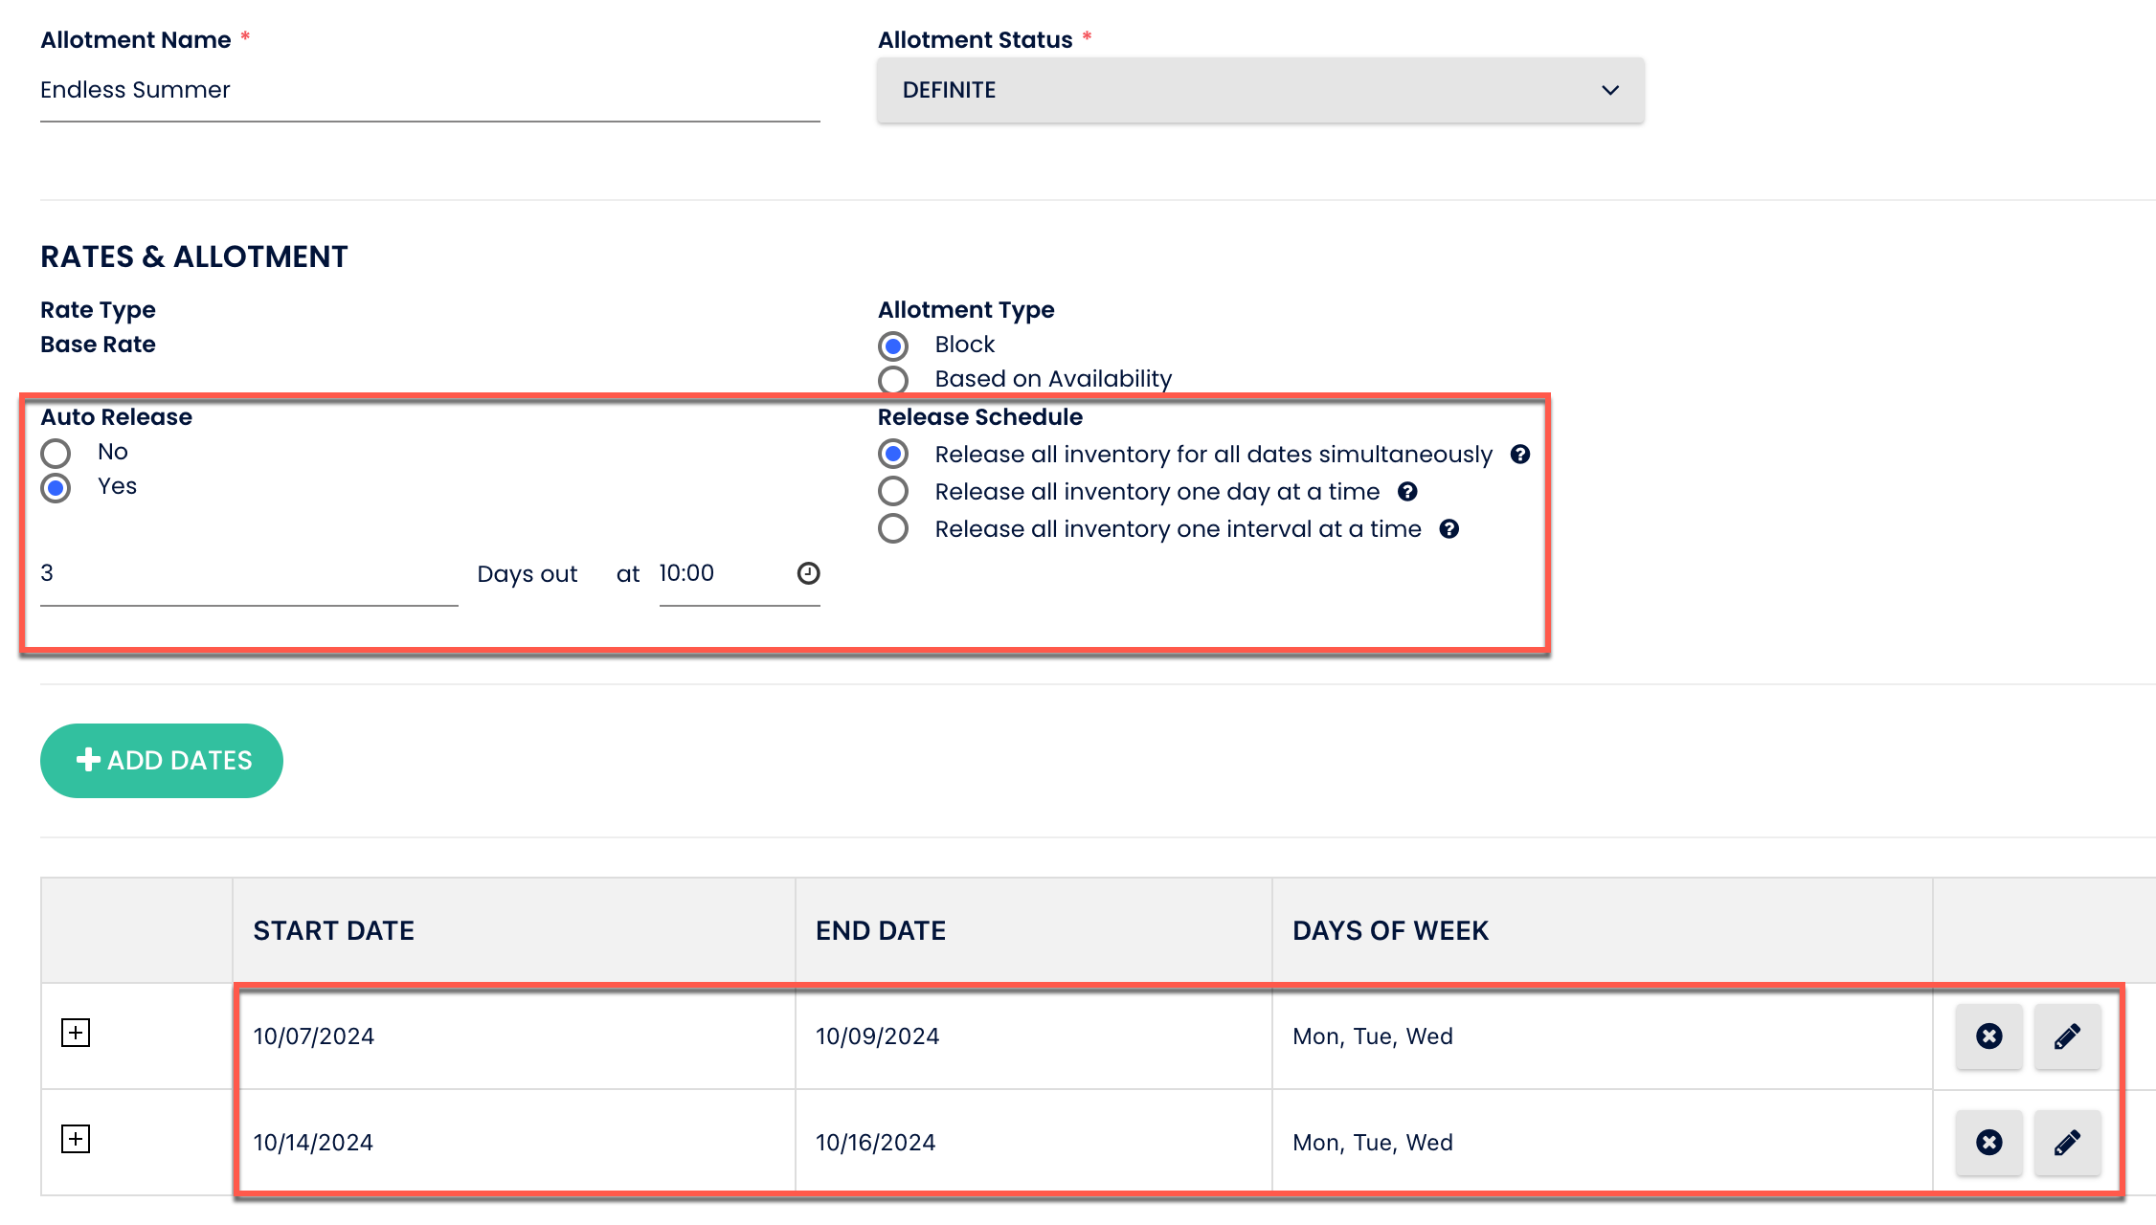Viewport: 2156px width, 1225px height.
Task: Select release inventory one day at a time
Action: coord(892,492)
